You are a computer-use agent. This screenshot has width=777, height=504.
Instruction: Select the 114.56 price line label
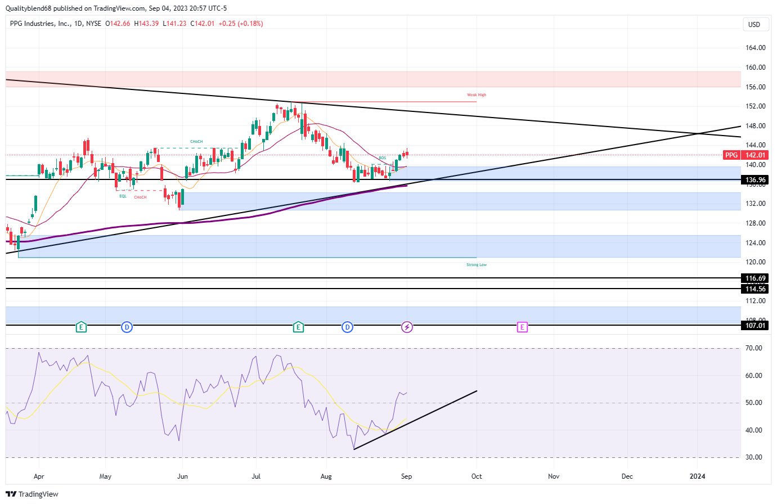(755, 289)
